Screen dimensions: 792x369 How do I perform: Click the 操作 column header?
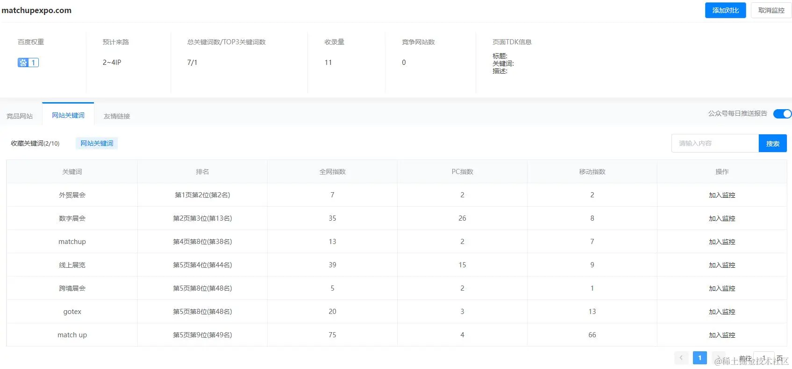point(722,172)
